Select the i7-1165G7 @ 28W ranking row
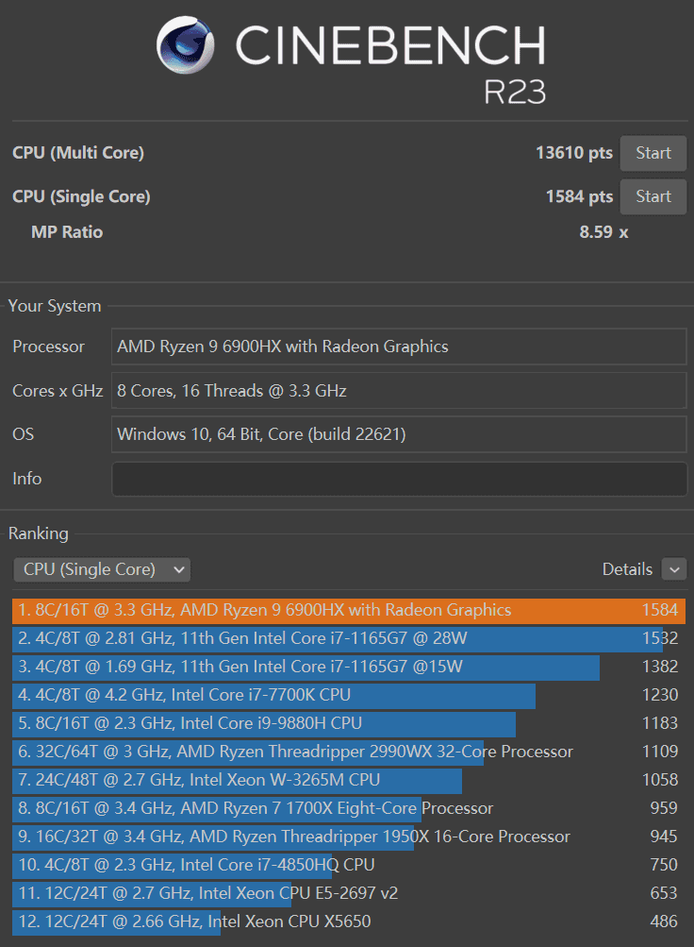This screenshot has height=947, width=694. coord(347,638)
